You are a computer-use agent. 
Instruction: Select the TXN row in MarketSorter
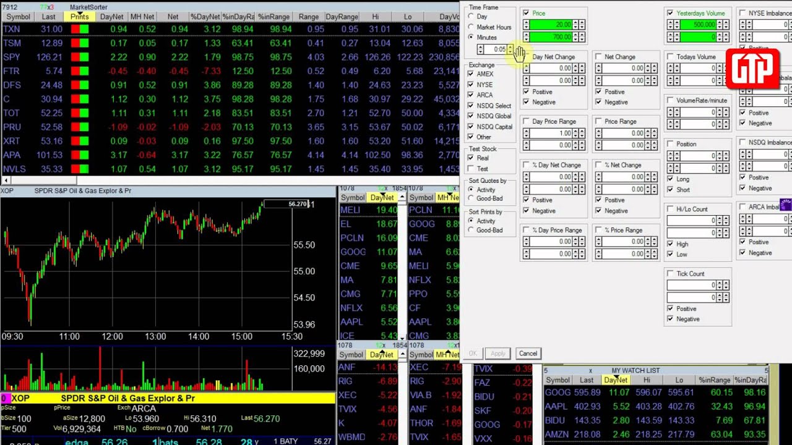pyautogui.click(x=230, y=29)
